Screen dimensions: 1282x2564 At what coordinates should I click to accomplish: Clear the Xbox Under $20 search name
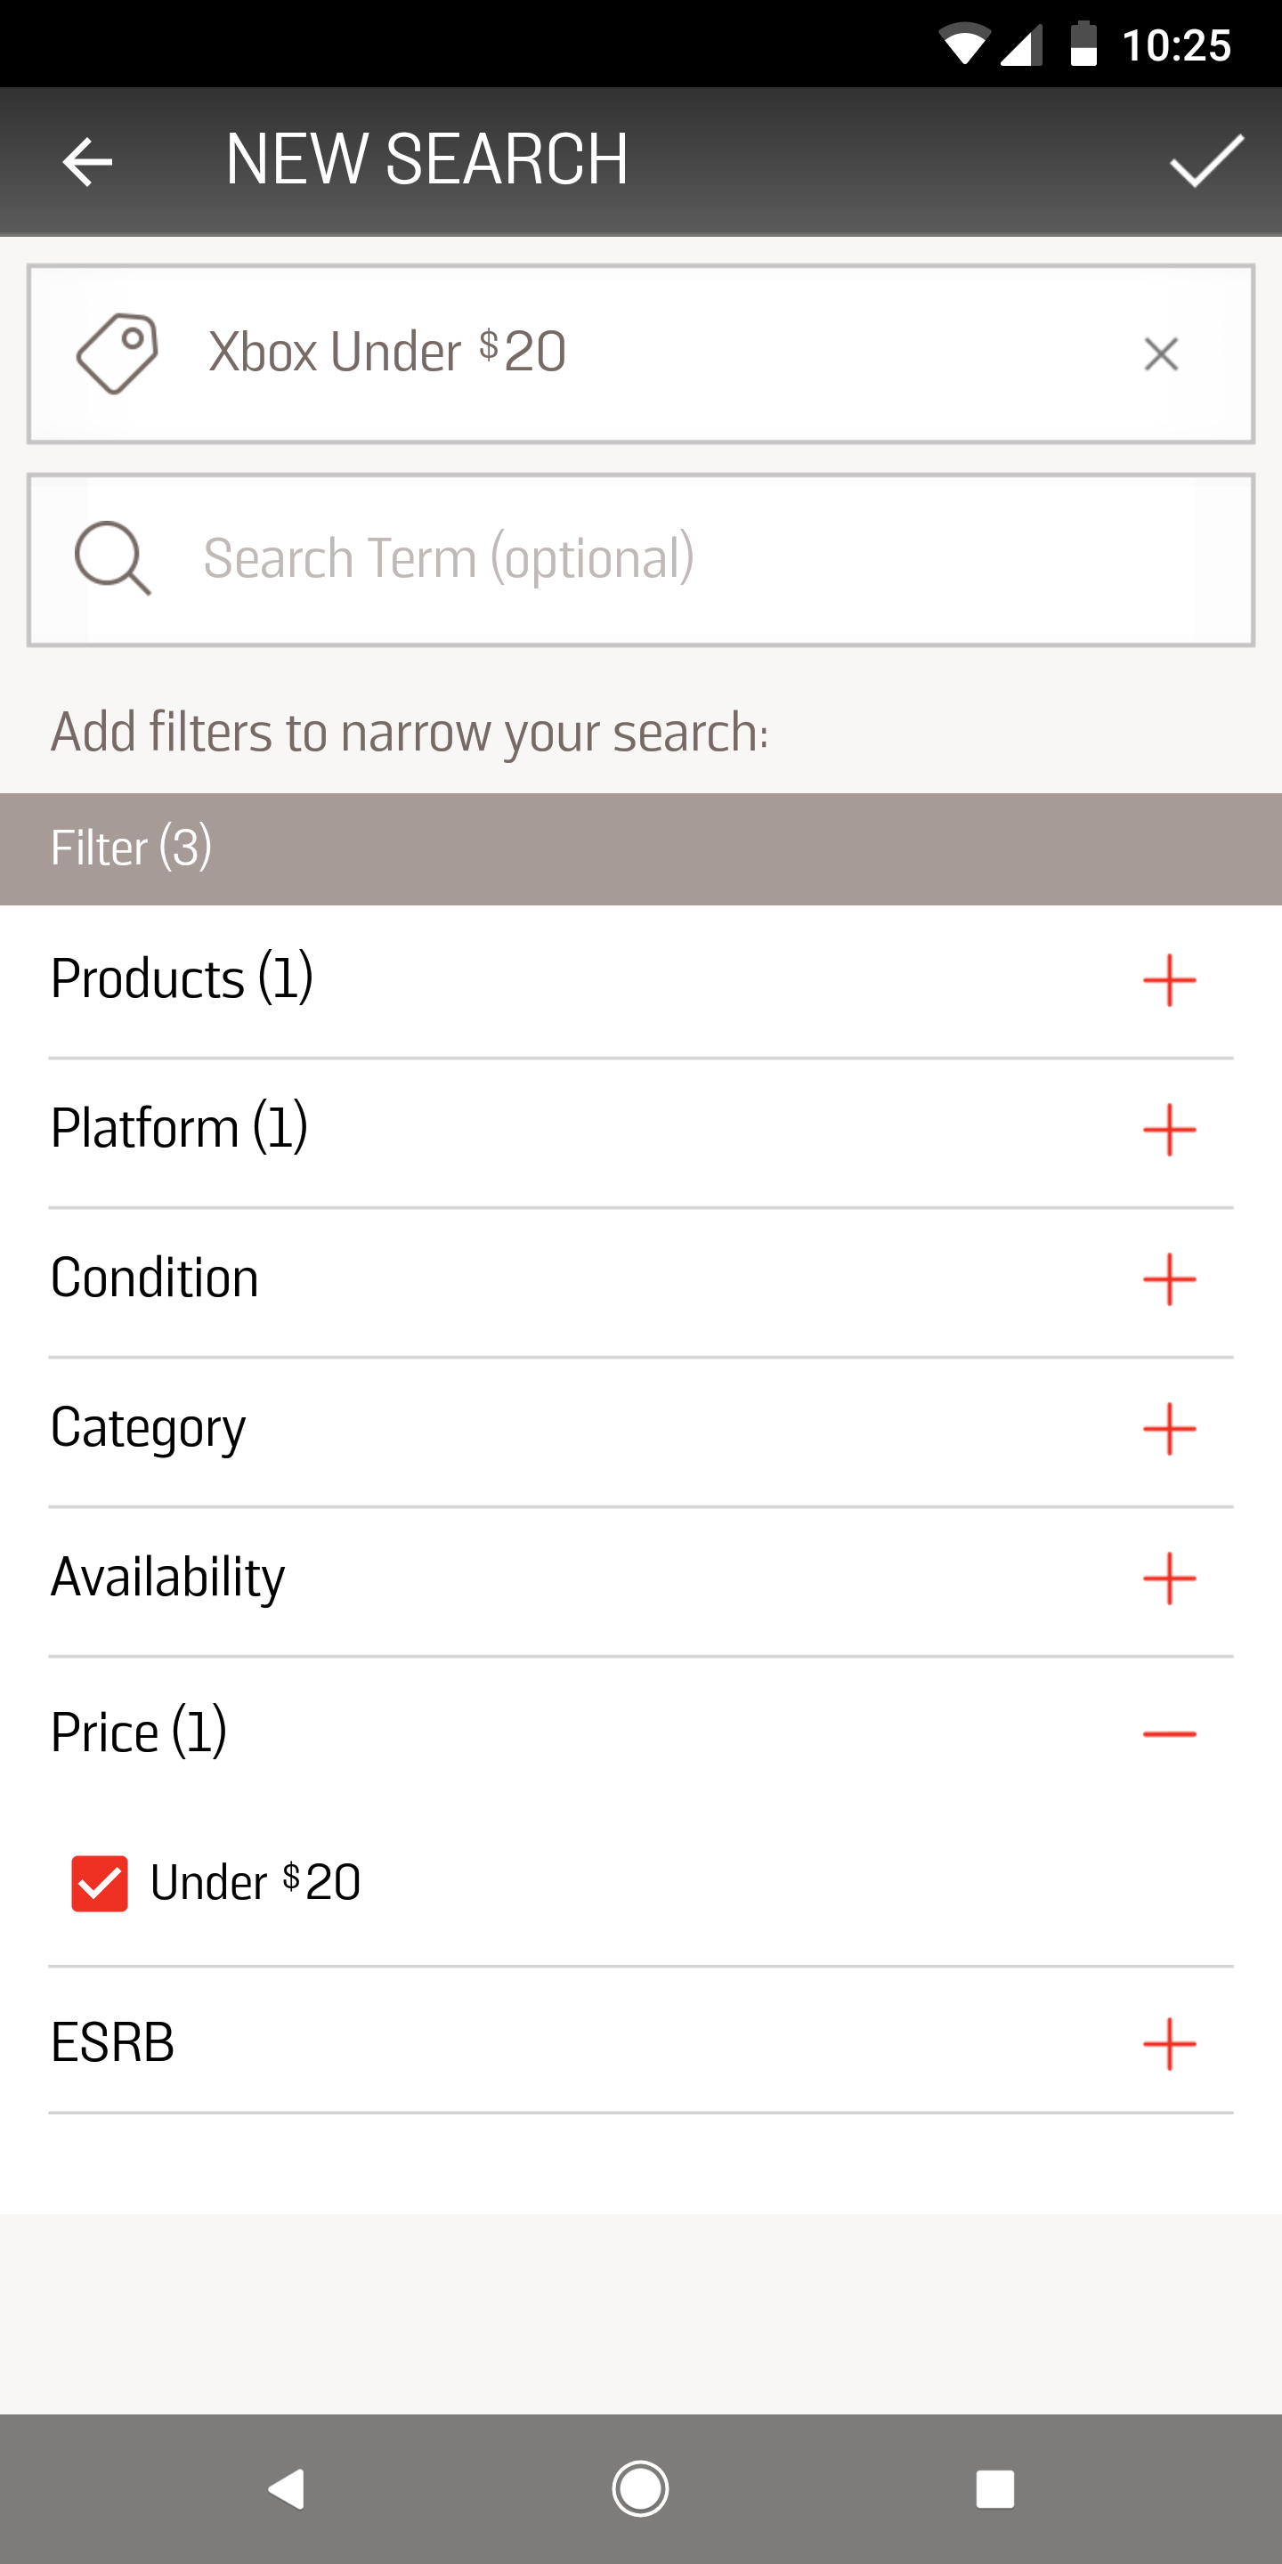click(x=1161, y=354)
